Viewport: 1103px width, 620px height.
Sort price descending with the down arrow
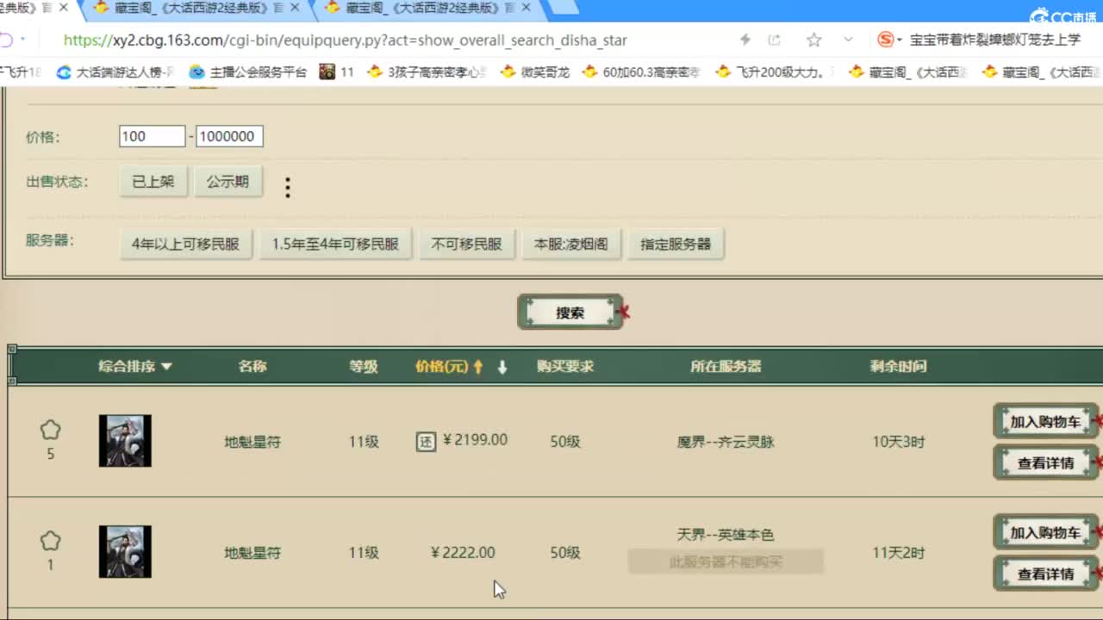pyautogui.click(x=502, y=368)
